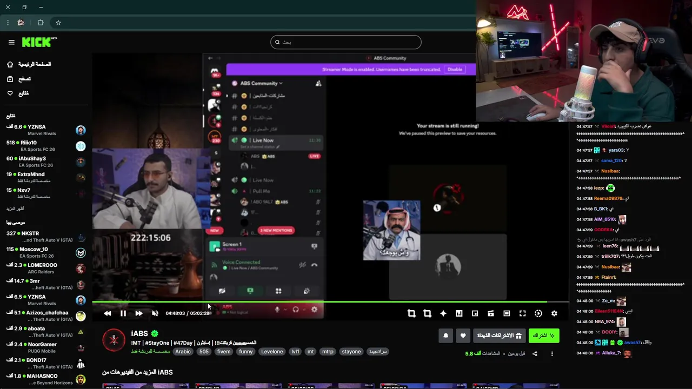Click the sparkle clip icon in player controls
The width and height of the screenshot is (692, 389).
click(x=443, y=313)
